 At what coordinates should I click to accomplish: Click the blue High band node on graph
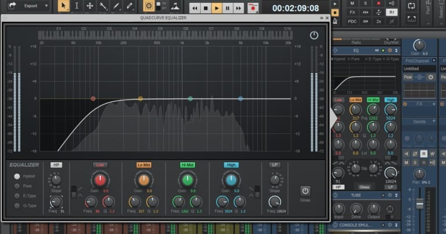[x=240, y=99]
